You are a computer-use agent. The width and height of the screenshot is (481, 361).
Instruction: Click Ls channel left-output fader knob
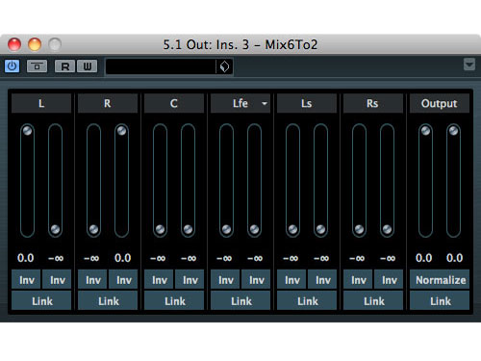[x=292, y=229]
